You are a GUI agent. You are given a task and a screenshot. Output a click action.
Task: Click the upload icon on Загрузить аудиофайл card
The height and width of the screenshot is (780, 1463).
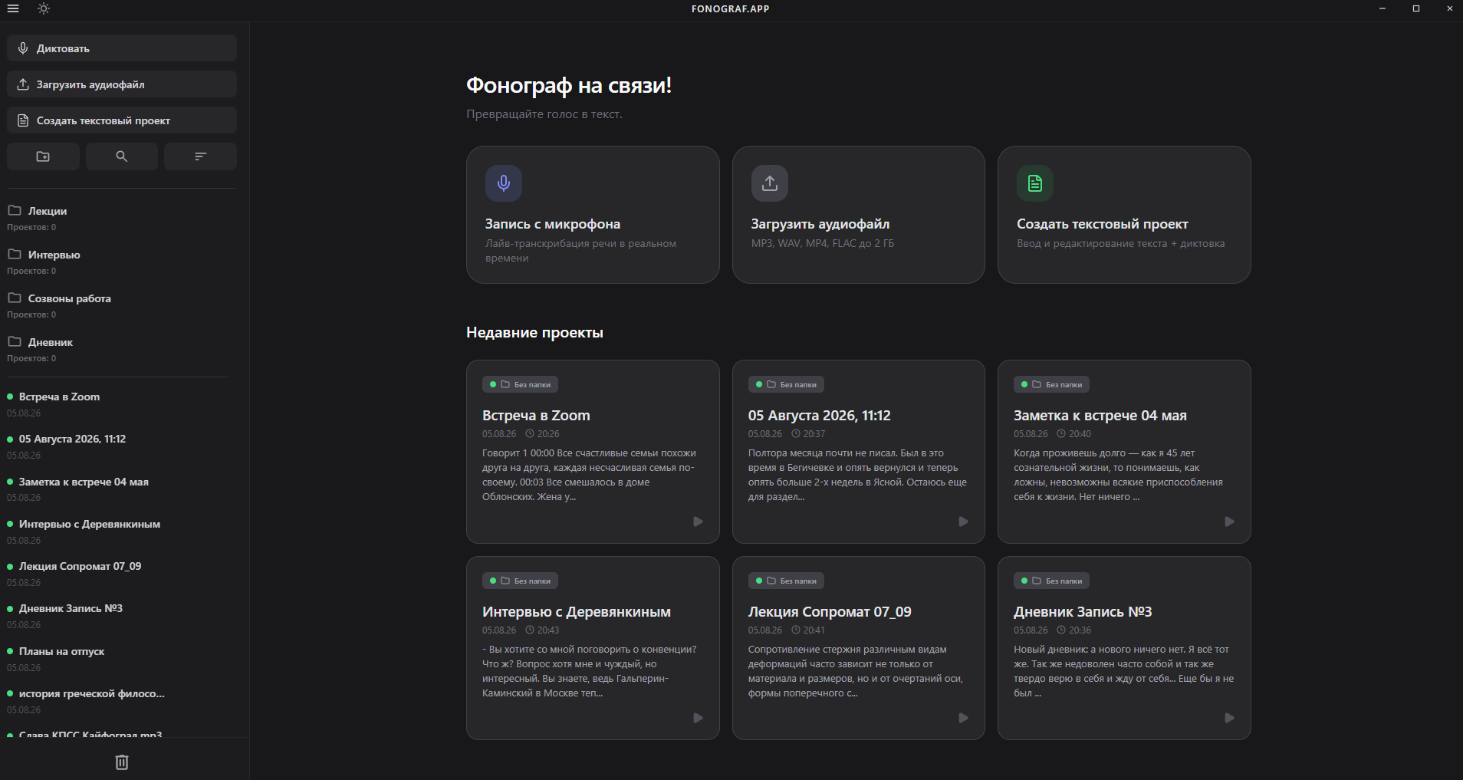coord(770,183)
